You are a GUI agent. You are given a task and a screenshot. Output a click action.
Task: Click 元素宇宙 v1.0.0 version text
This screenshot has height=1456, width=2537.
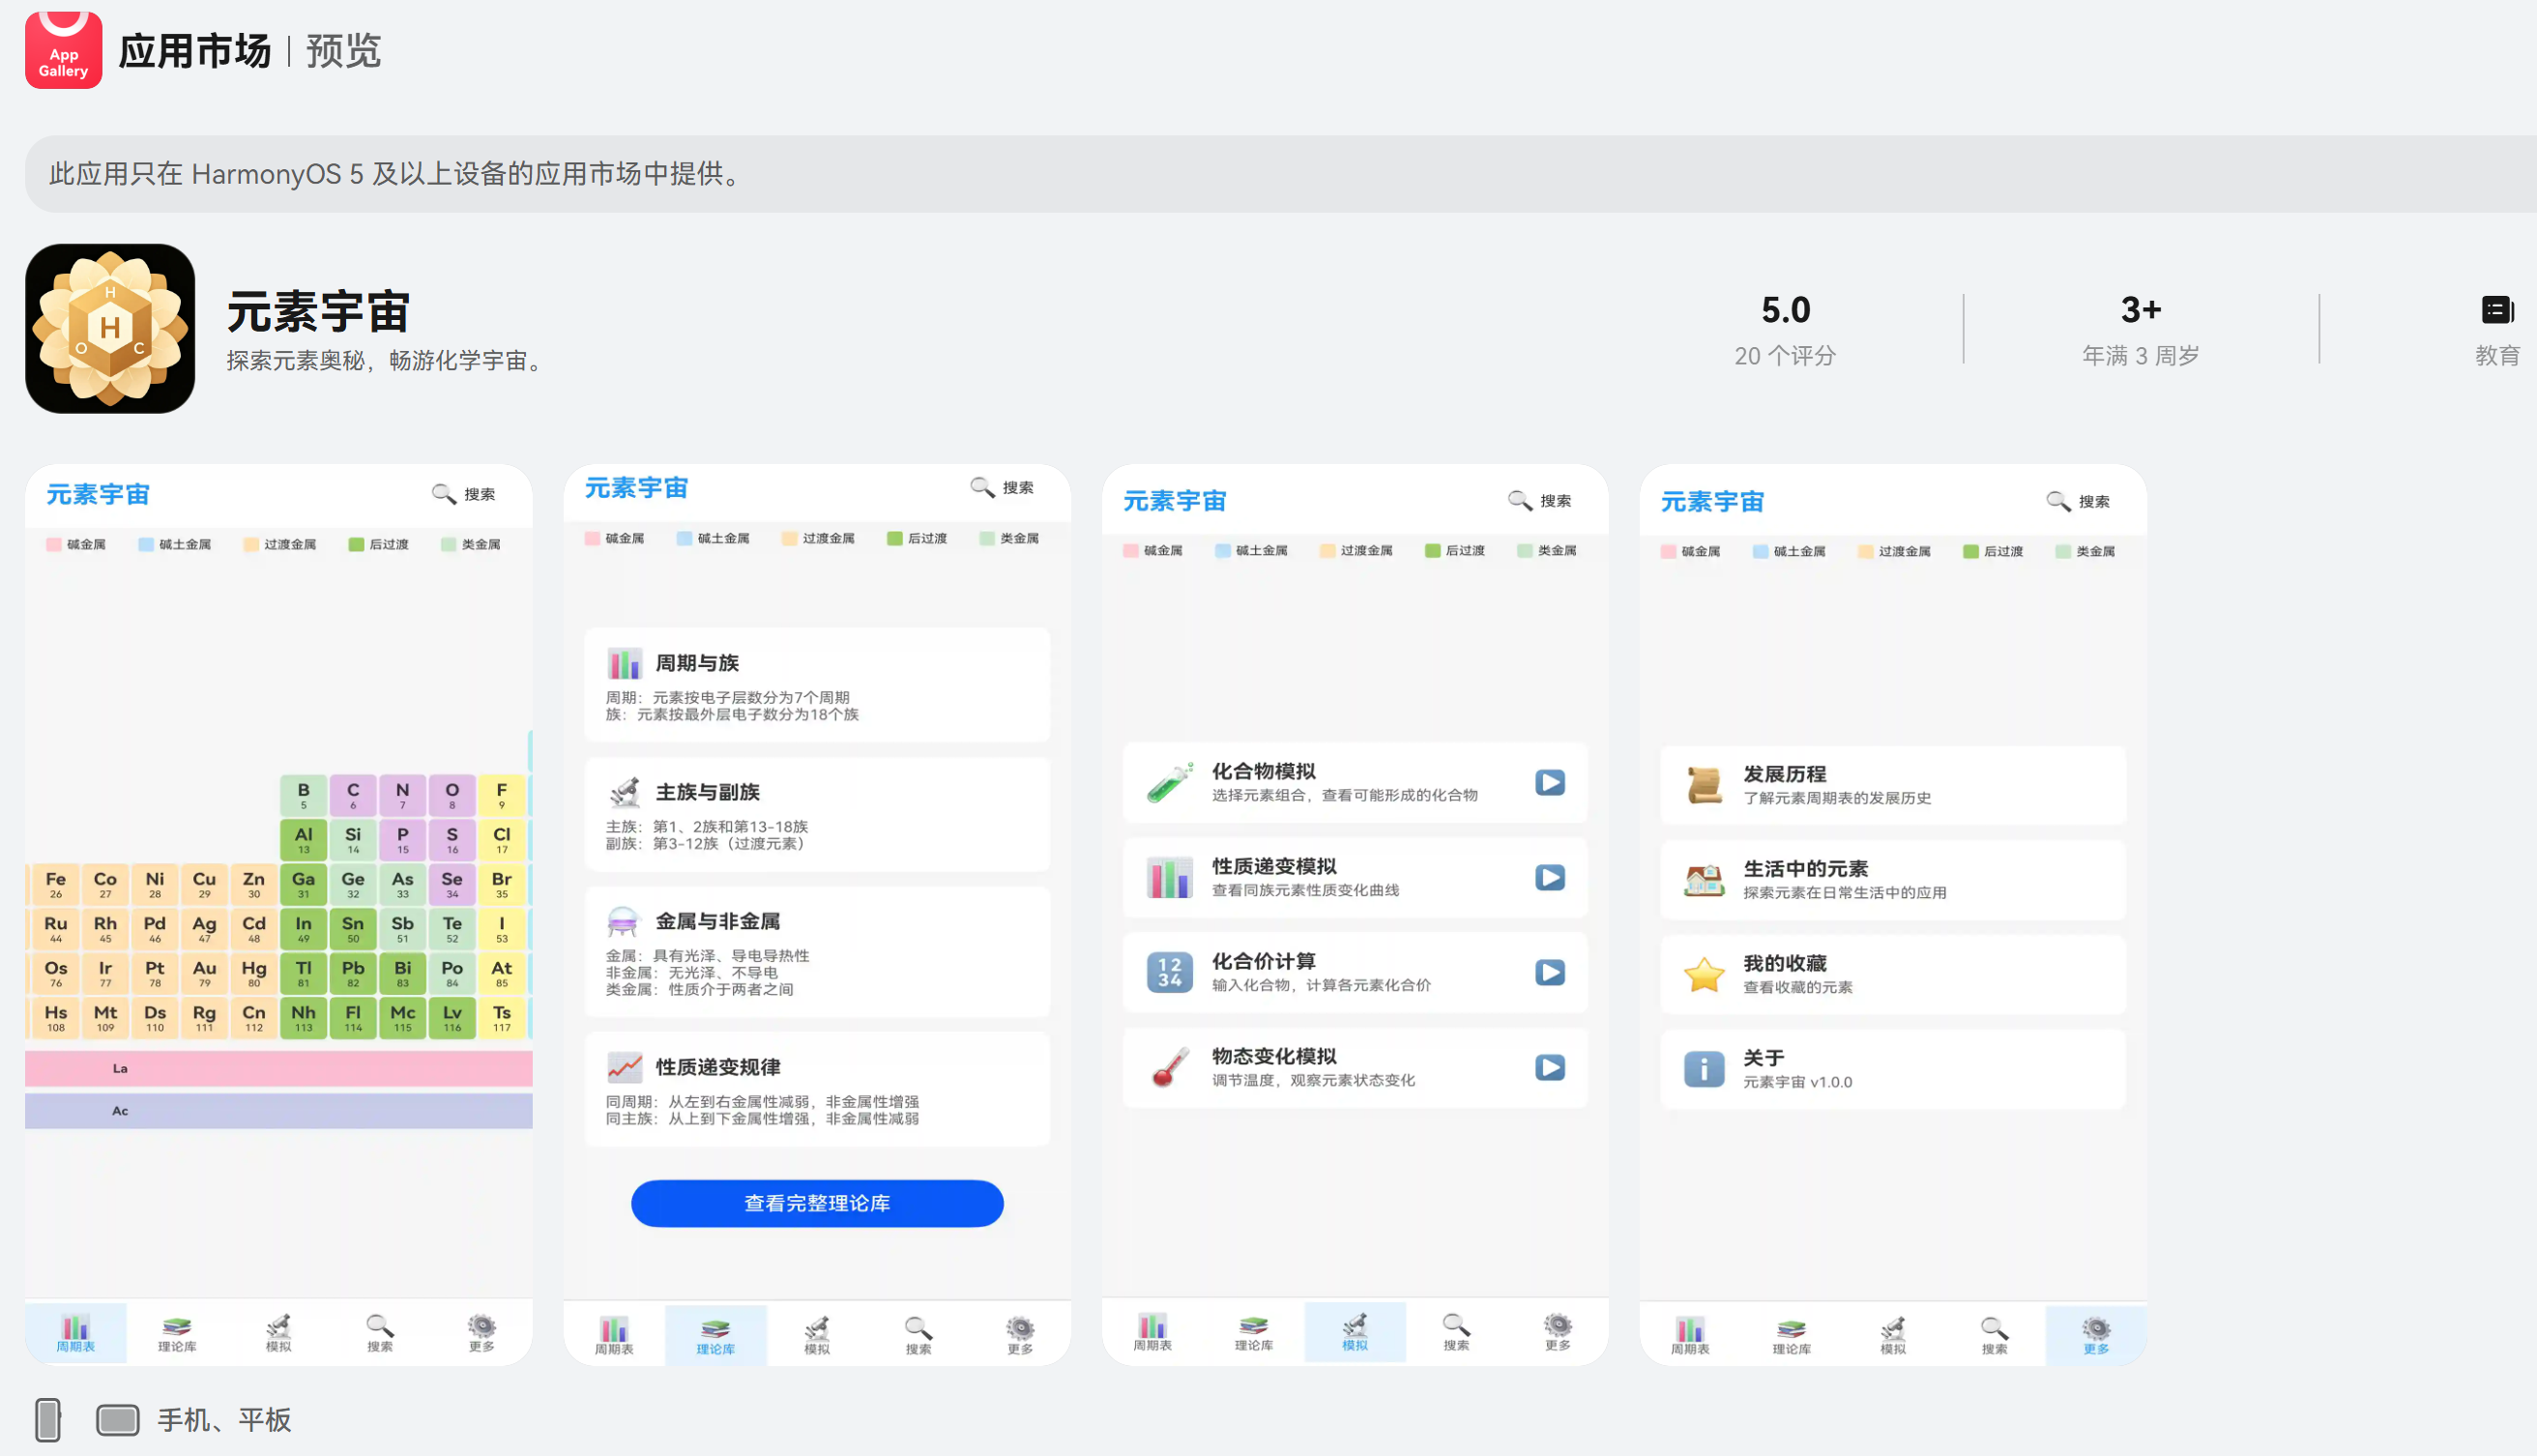1798,1082
